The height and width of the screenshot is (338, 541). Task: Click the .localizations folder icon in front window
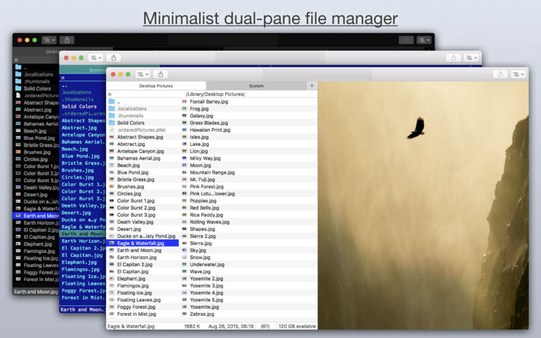112,108
